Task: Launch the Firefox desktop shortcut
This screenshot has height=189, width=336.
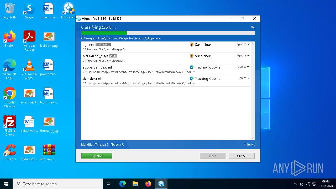Action: point(10,39)
